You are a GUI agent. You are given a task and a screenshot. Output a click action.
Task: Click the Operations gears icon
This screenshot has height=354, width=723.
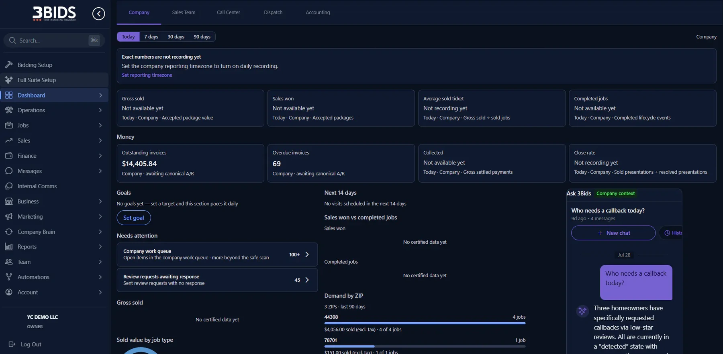[x=9, y=110]
